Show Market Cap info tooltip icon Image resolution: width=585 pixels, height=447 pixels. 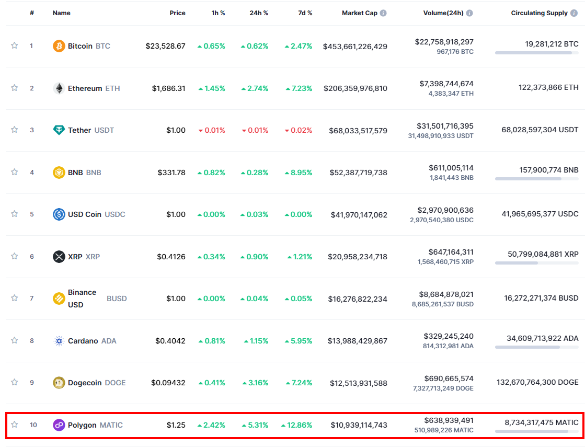tap(383, 13)
